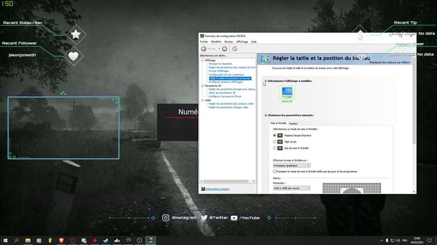
Task: Open Configuration du son numérique task
Action: [226, 75]
